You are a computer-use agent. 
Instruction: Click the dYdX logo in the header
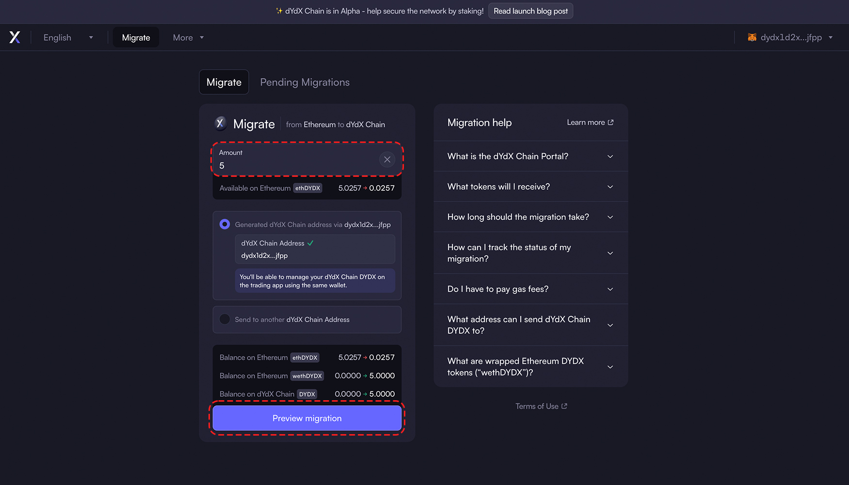pyautogui.click(x=15, y=37)
